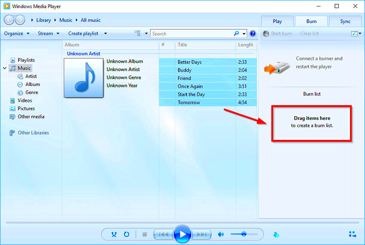The image size is (365, 245).
Task: Open the Burn options checklist icon
Action: pos(354,33)
